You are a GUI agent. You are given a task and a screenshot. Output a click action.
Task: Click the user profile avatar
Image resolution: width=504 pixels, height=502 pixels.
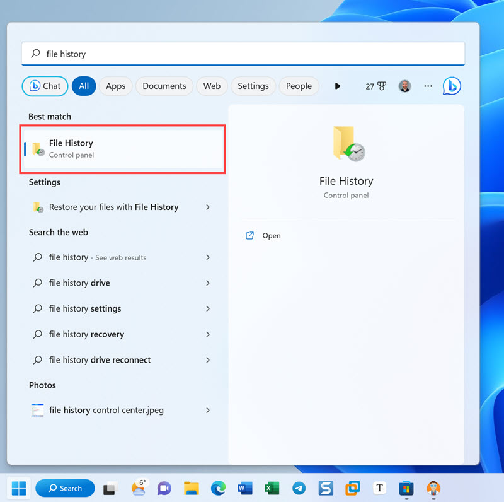(x=404, y=86)
